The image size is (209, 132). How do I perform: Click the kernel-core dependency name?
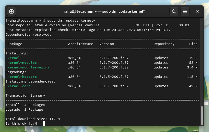click(x=19, y=86)
